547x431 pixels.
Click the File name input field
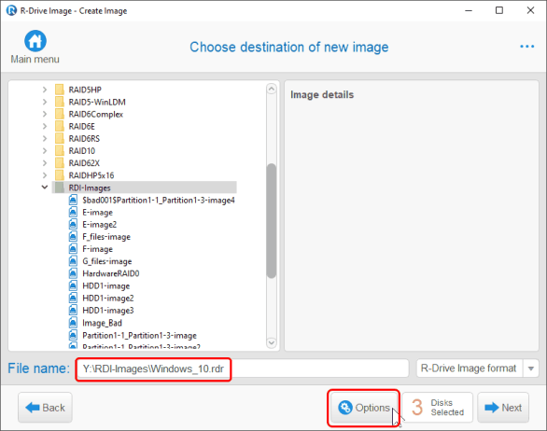click(x=242, y=368)
